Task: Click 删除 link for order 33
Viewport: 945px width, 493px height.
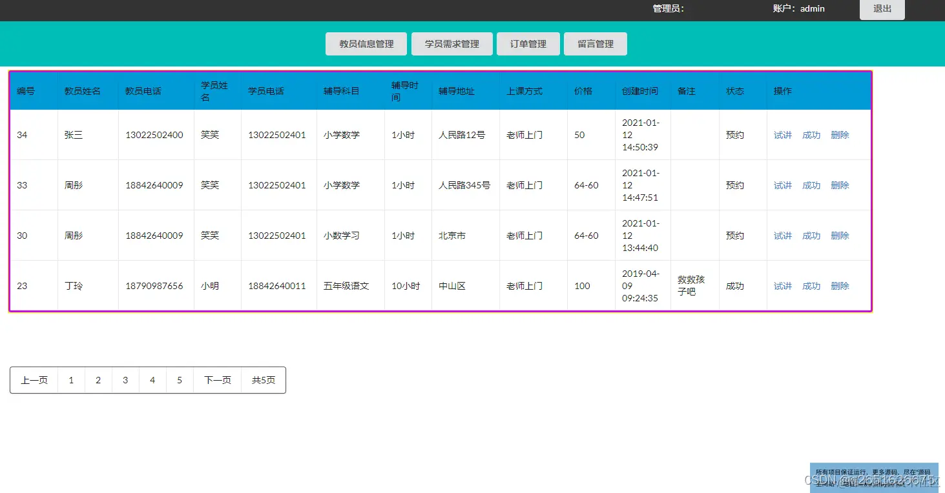Action: (840, 185)
